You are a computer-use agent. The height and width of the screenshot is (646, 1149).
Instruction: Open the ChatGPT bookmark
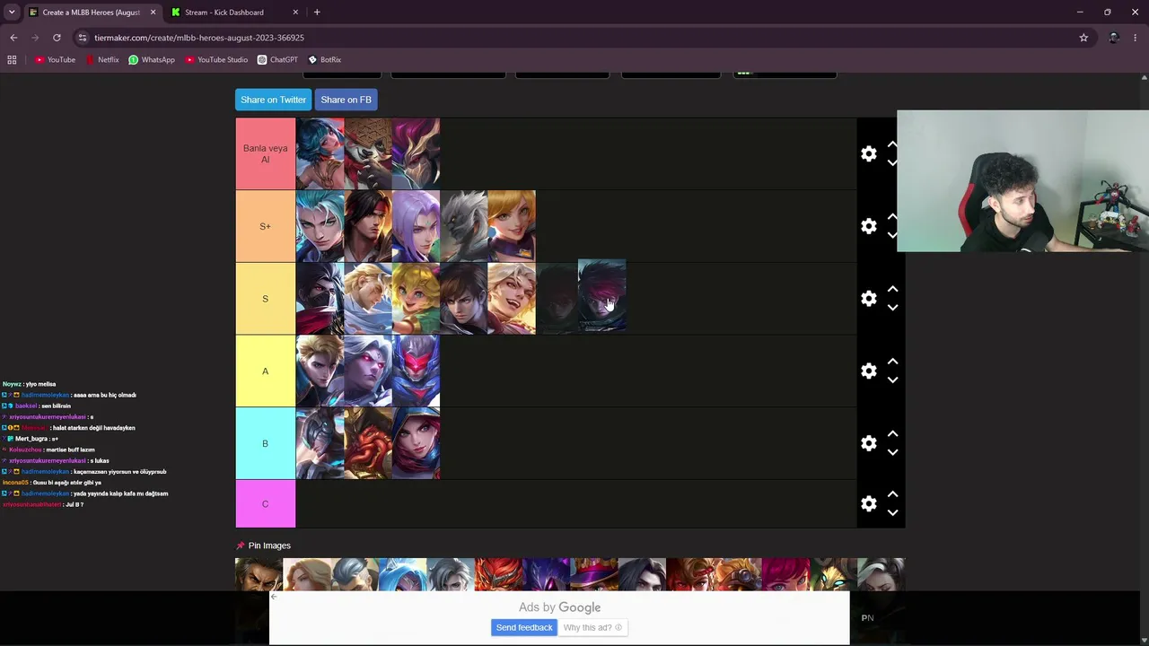(277, 59)
